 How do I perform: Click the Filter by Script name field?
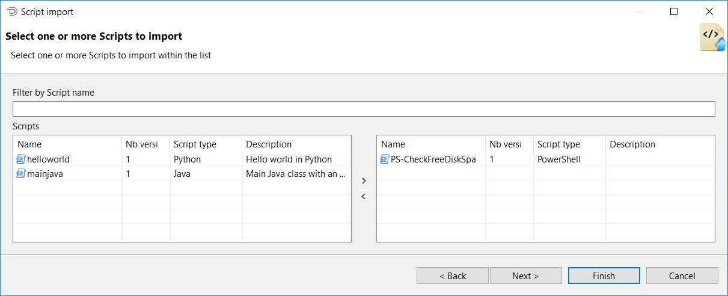[x=364, y=109]
